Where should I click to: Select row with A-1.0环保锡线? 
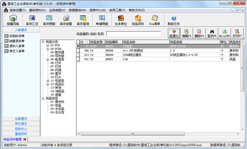pyautogui.click(x=160, y=50)
